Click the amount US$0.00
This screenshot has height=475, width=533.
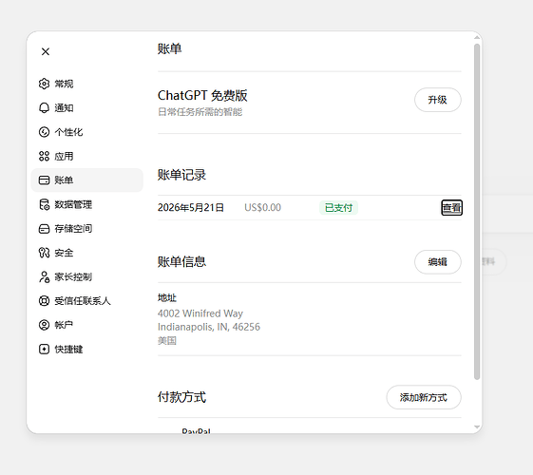click(x=263, y=208)
